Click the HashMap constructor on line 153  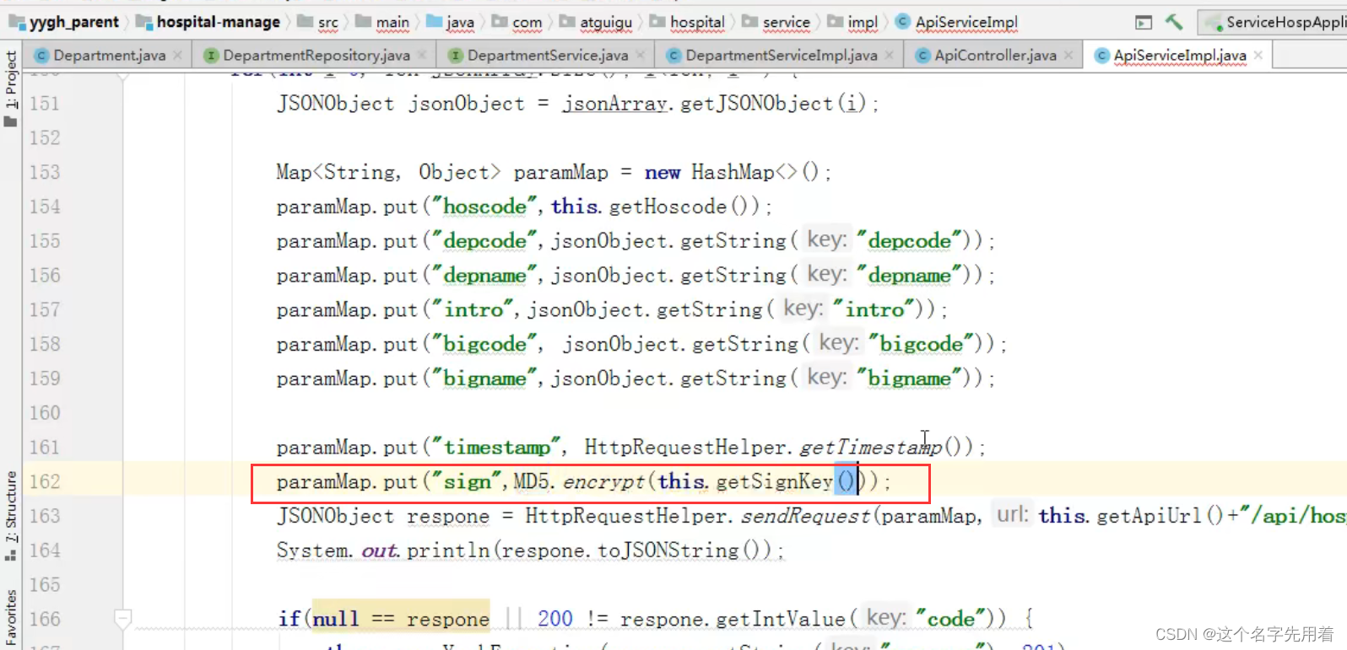(733, 172)
